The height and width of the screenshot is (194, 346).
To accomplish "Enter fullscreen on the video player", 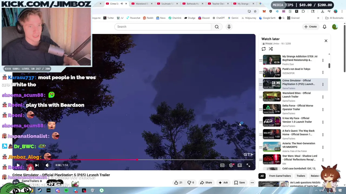I will tap(248, 165).
